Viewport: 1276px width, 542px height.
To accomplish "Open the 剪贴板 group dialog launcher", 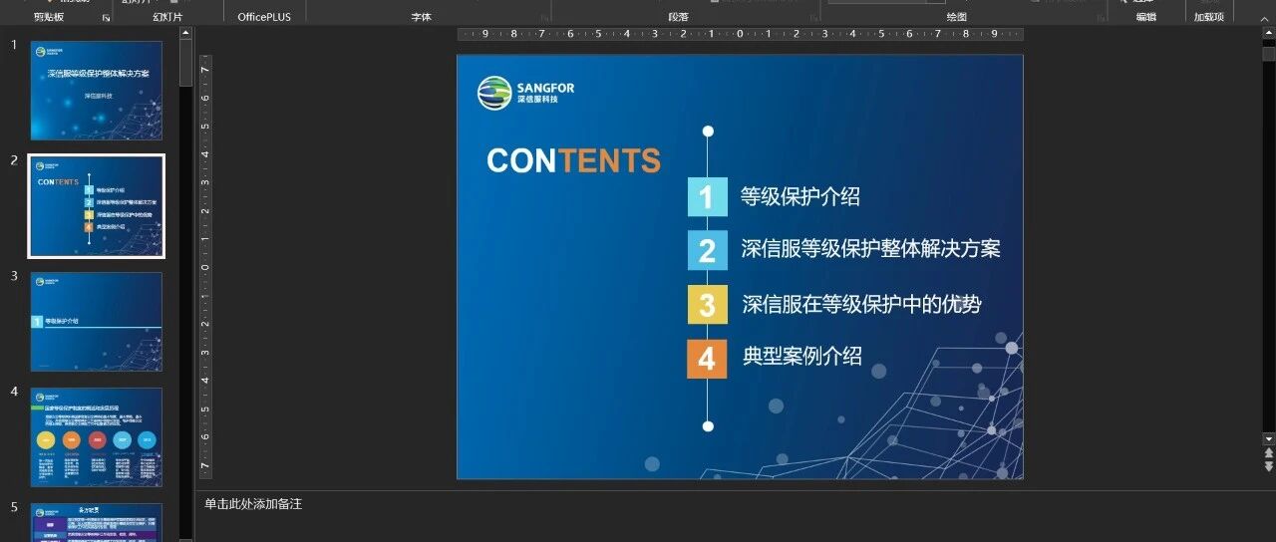I will click(x=107, y=18).
